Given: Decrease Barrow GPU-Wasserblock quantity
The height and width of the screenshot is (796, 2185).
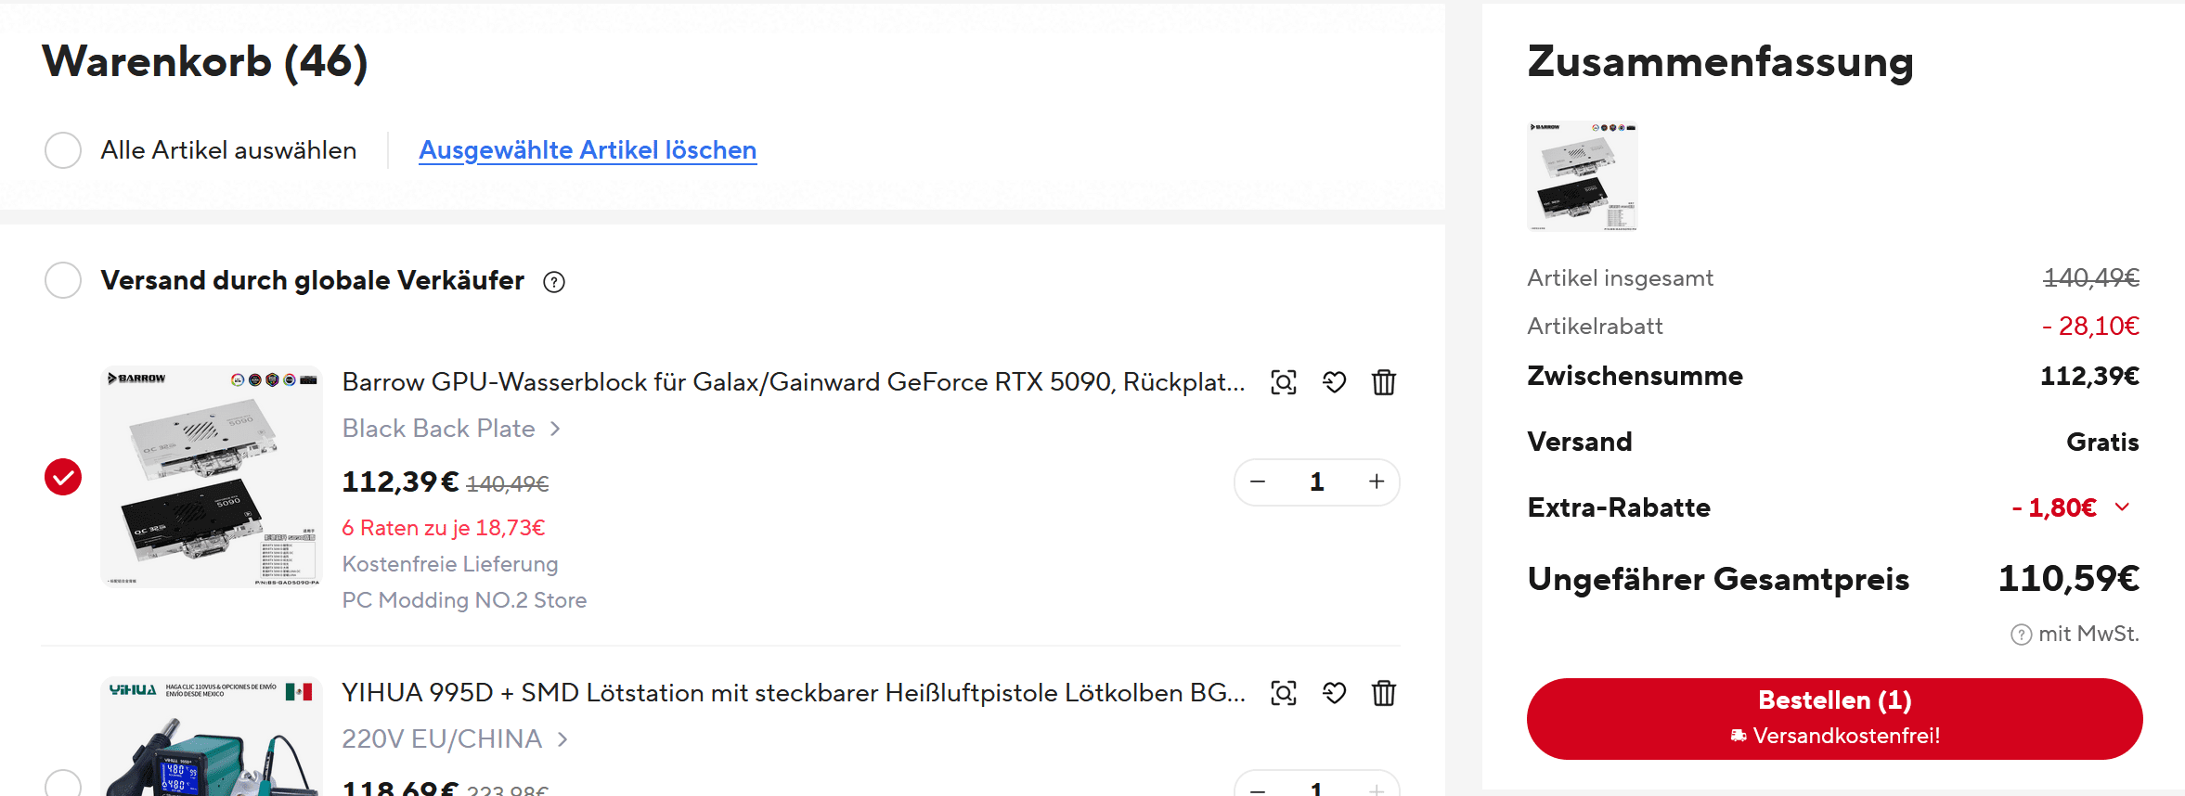Looking at the screenshot, I should [x=1258, y=481].
